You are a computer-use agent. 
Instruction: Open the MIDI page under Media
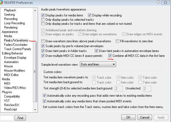tap(7, 83)
